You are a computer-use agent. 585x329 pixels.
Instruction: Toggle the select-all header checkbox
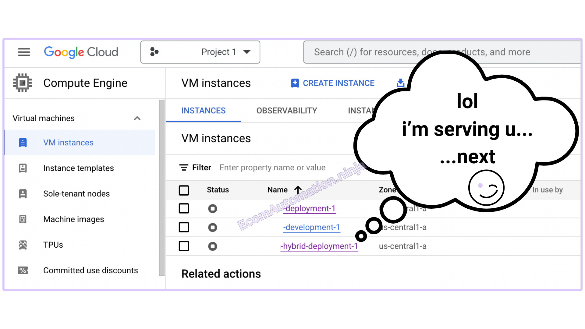184,190
